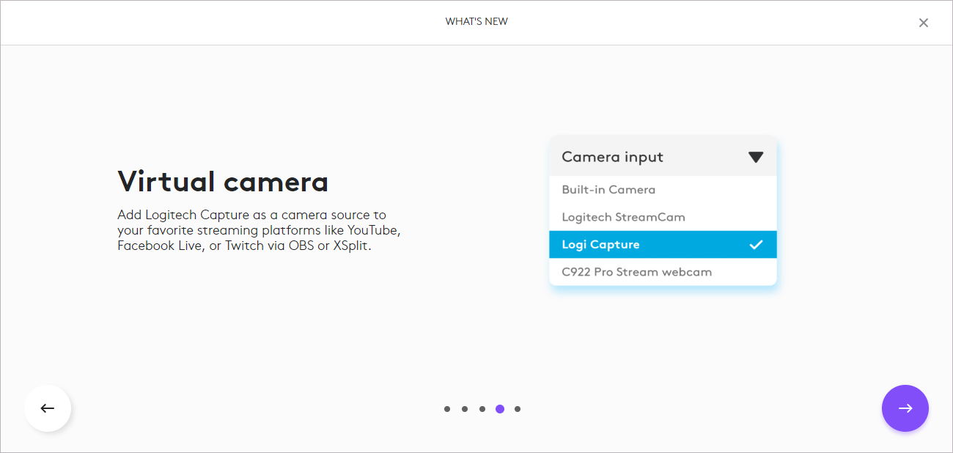Jump to the last pagination dot

point(518,409)
